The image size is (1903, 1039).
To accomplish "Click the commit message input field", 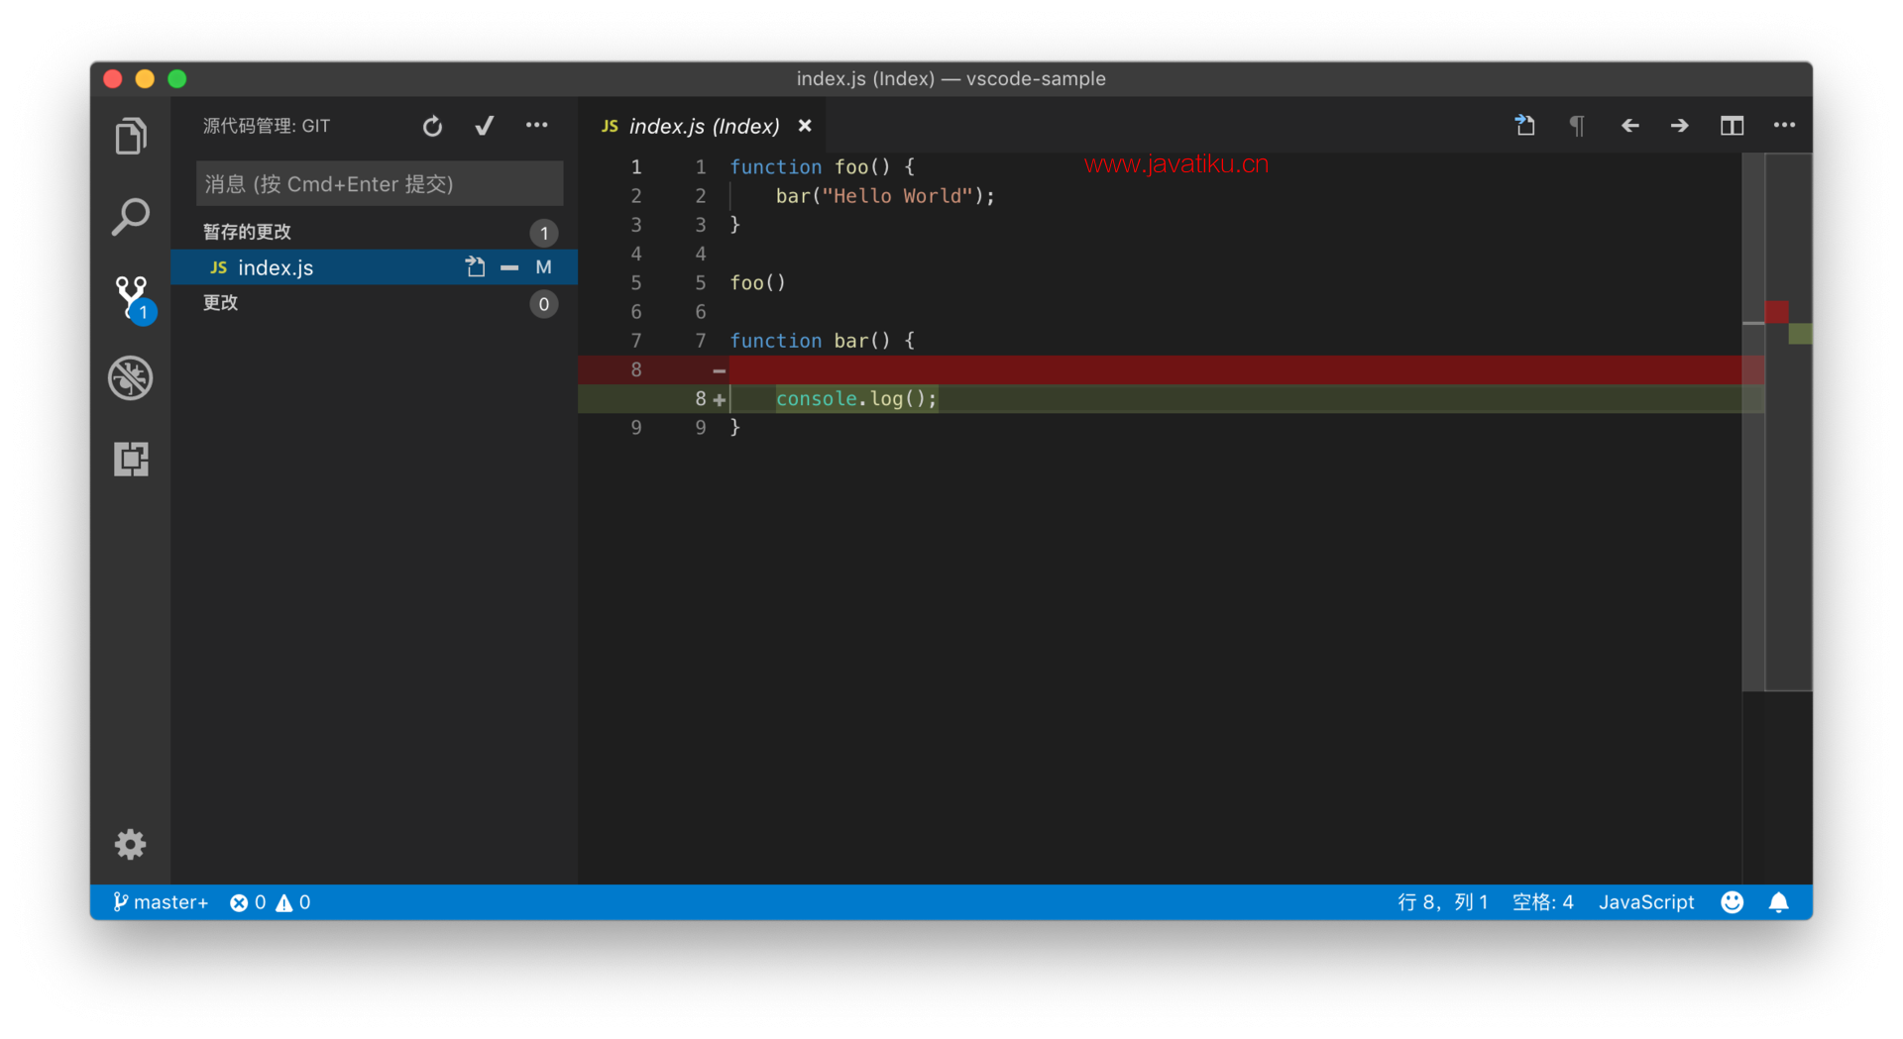I will tap(380, 183).
